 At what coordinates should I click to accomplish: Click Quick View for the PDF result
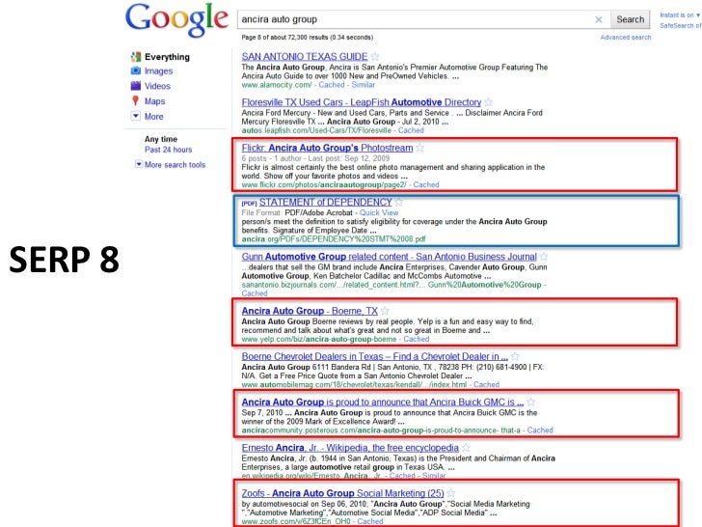coord(379,212)
